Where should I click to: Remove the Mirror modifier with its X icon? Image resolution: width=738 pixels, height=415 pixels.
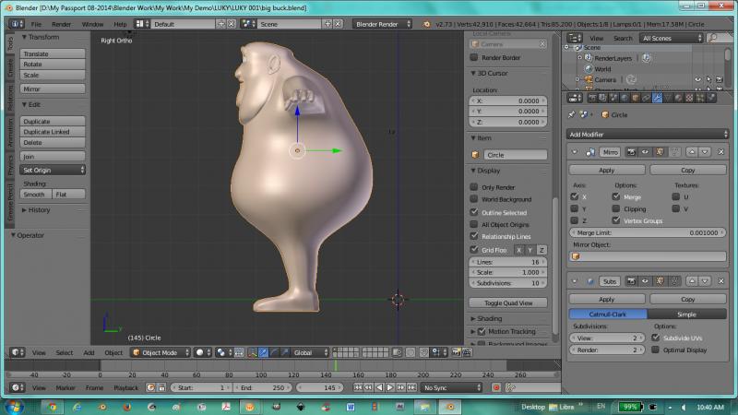720,150
